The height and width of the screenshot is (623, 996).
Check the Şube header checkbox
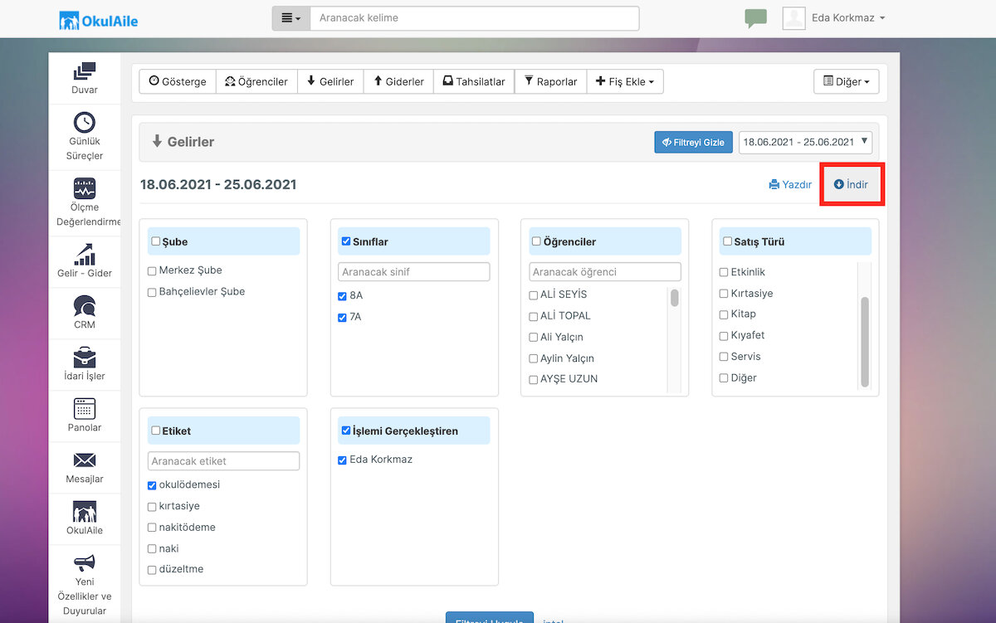pyautogui.click(x=156, y=241)
